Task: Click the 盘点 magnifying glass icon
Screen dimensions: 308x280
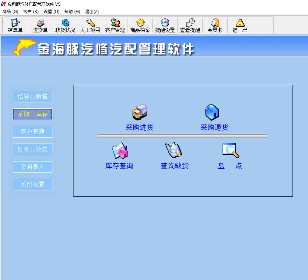Action: click(231, 150)
